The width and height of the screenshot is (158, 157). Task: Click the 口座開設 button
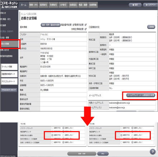click(x=151, y=27)
